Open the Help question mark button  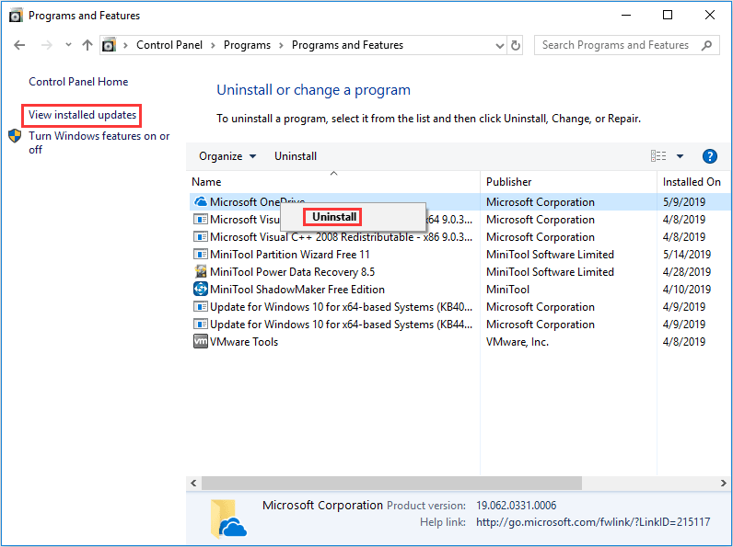pyautogui.click(x=709, y=156)
